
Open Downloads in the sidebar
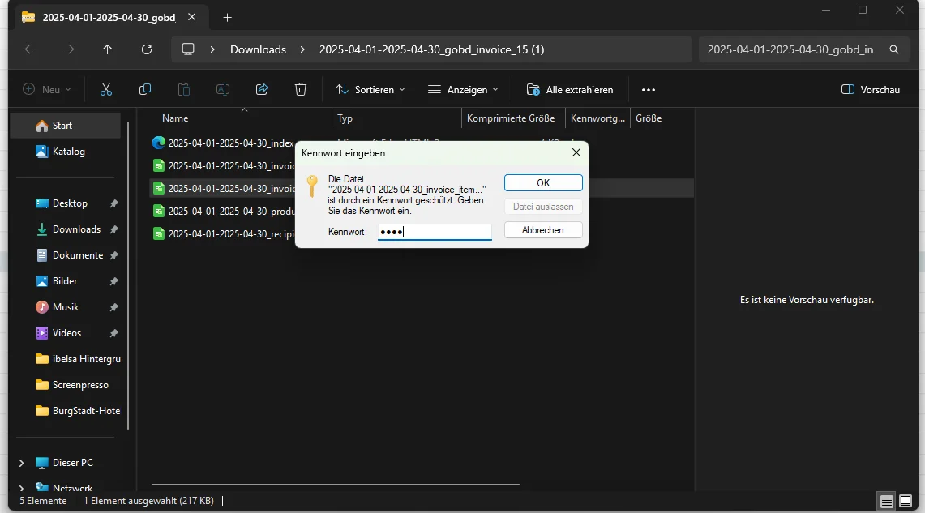(x=76, y=229)
